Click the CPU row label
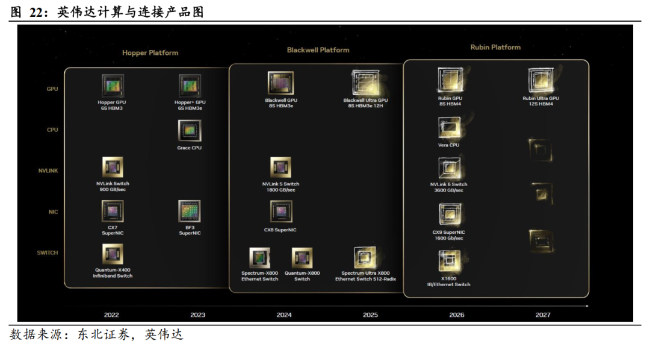Screen dimensions: 650x341 point(52,130)
